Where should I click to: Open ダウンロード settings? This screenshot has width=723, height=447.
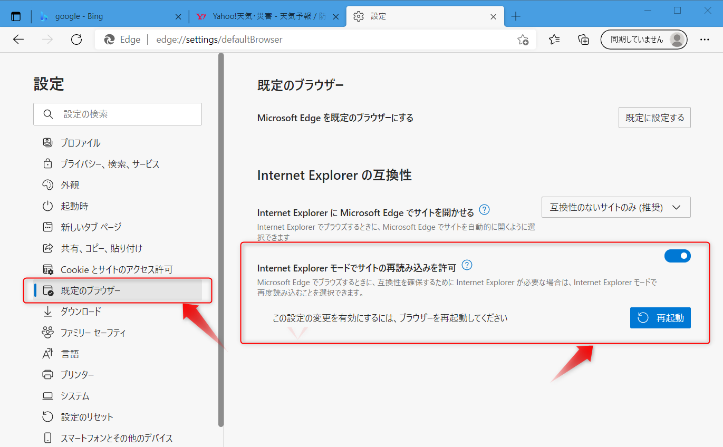point(118,312)
